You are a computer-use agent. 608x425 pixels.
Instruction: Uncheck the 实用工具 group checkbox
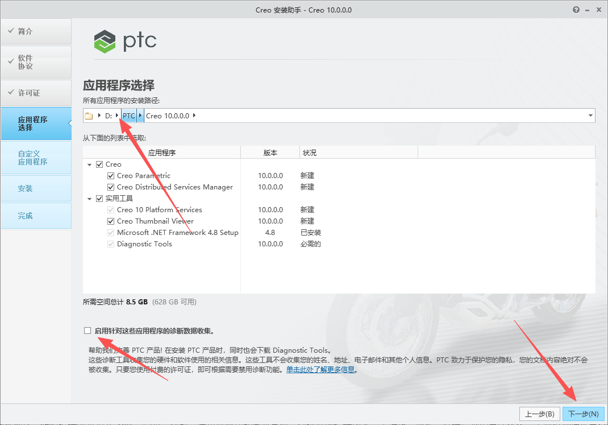(98, 198)
